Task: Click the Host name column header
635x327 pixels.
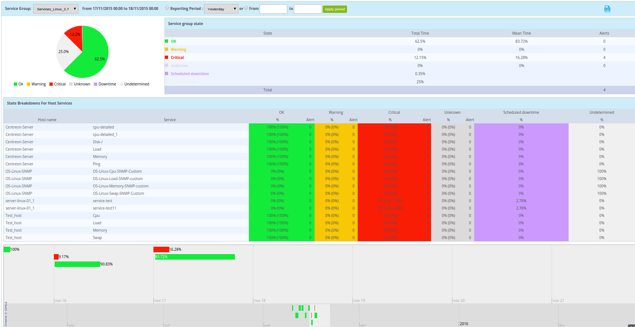Action: point(47,120)
